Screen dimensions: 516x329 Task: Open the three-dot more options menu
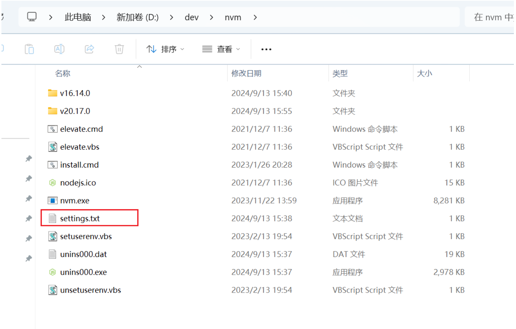click(266, 49)
